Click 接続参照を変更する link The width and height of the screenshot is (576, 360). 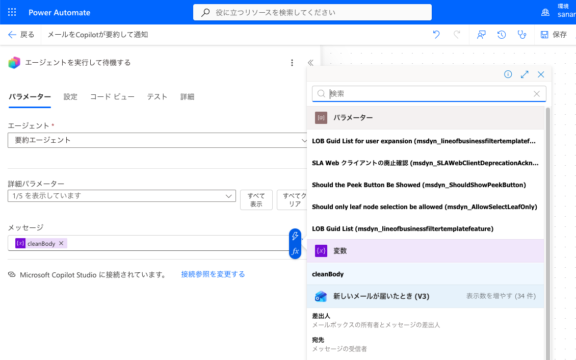(213, 274)
